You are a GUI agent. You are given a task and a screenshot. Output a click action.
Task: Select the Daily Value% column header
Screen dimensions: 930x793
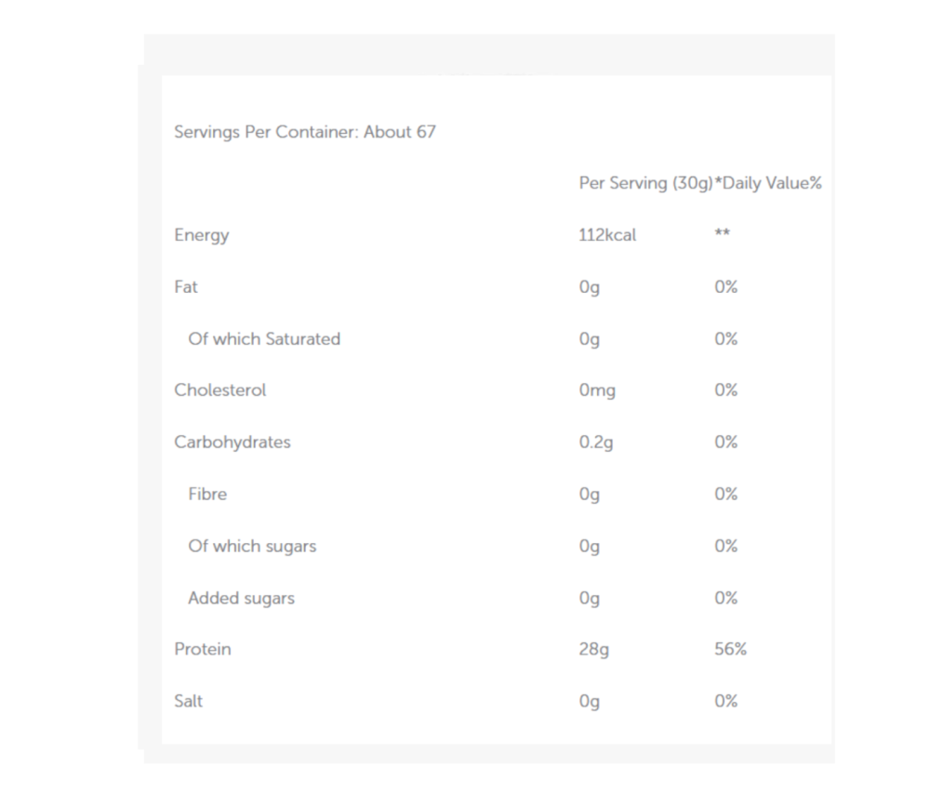tap(768, 183)
